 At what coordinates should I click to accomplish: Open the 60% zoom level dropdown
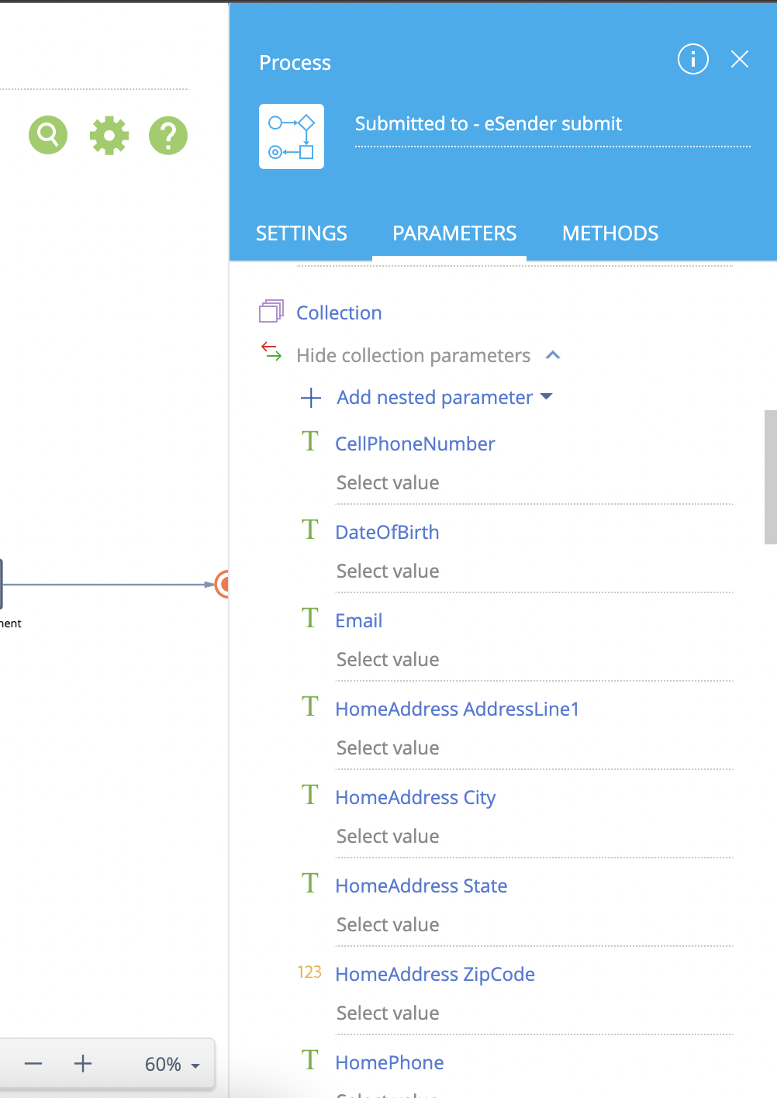(x=172, y=1065)
